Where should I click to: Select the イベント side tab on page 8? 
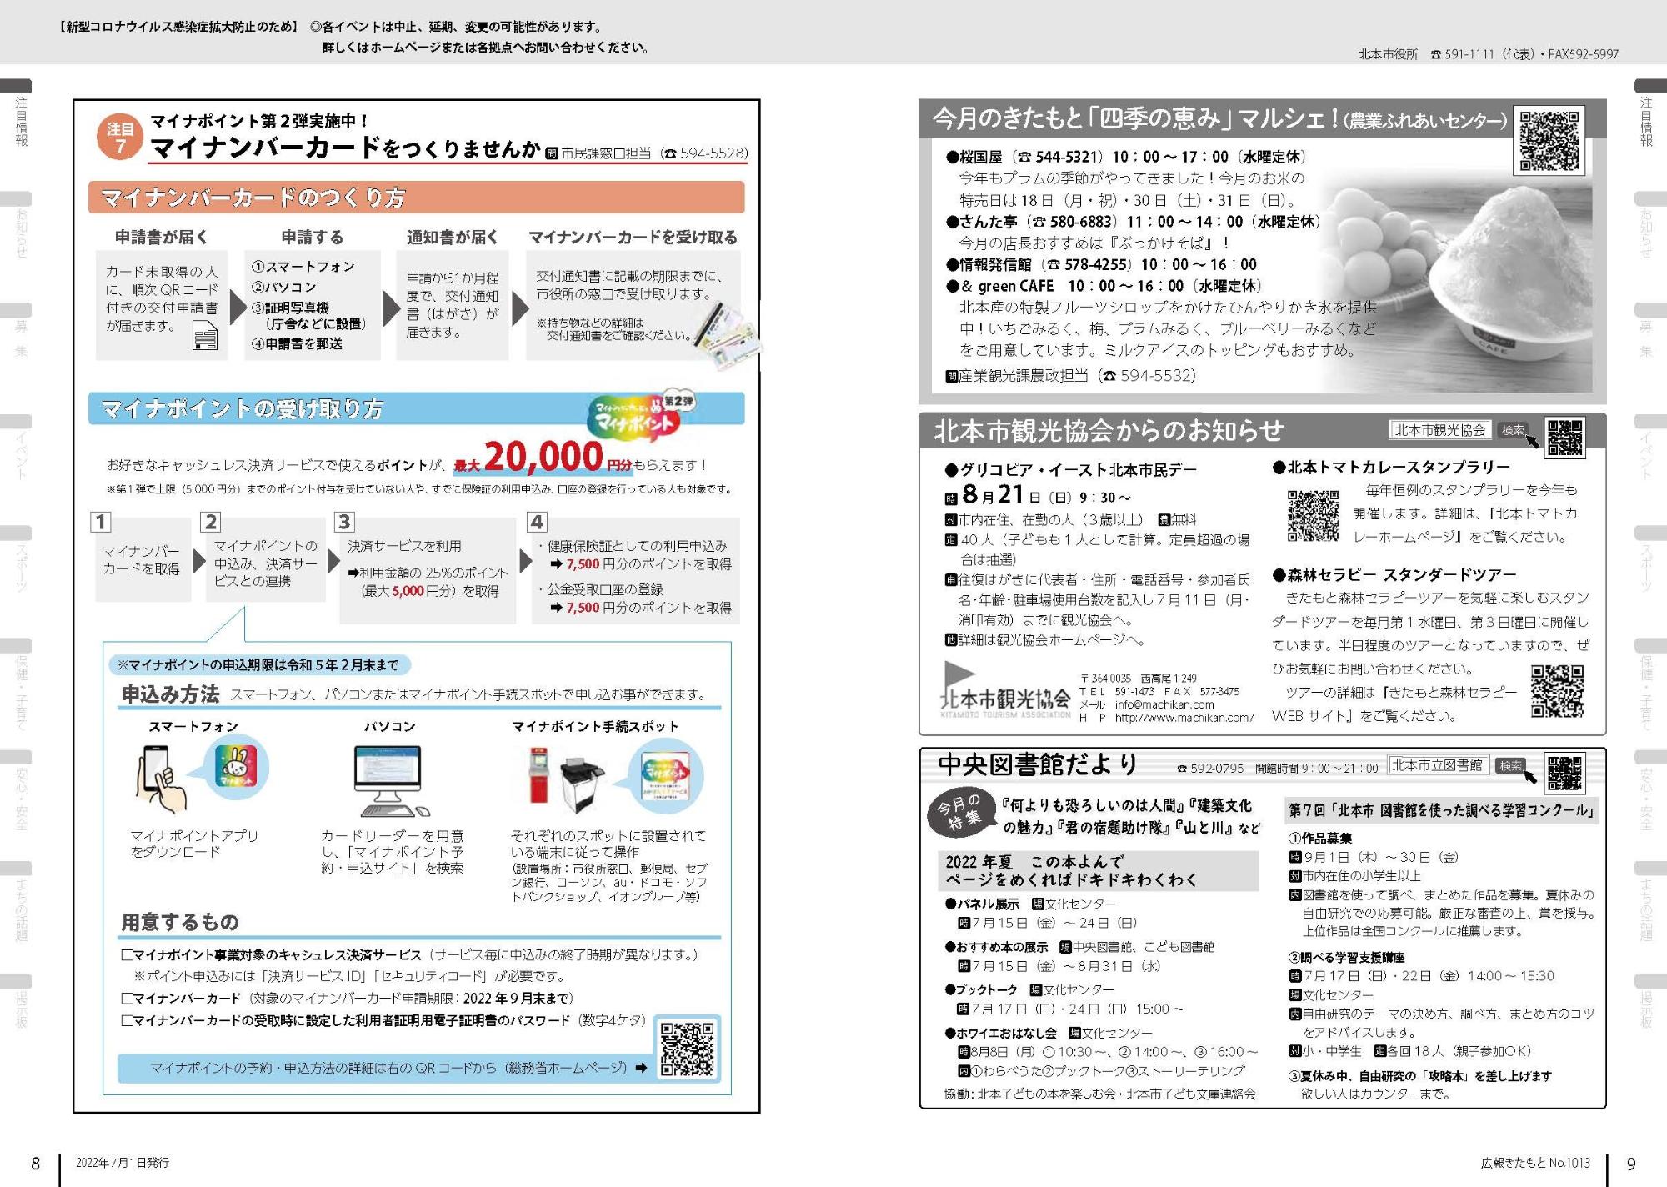[18, 449]
